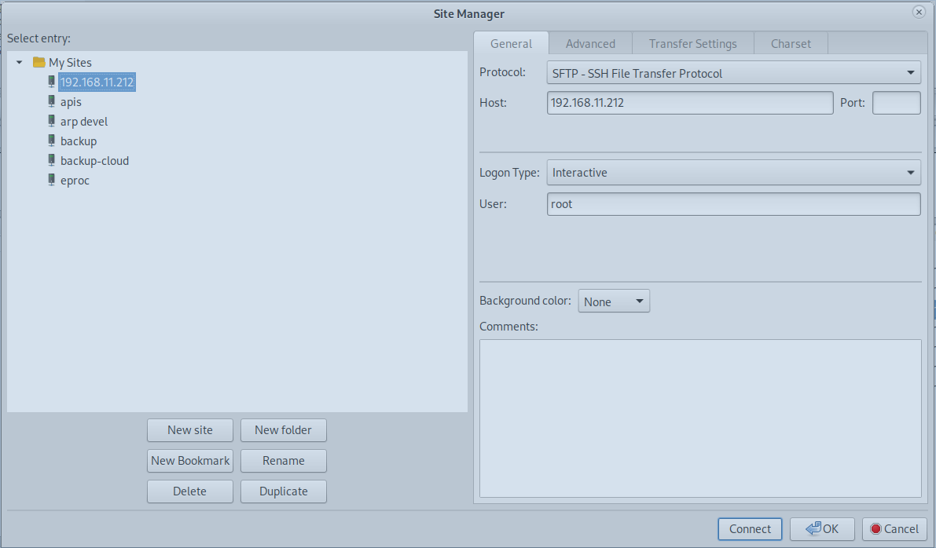Viewport: 936px width, 548px height.
Task: Switch to the Advanced tab
Action: tap(590, 44)
